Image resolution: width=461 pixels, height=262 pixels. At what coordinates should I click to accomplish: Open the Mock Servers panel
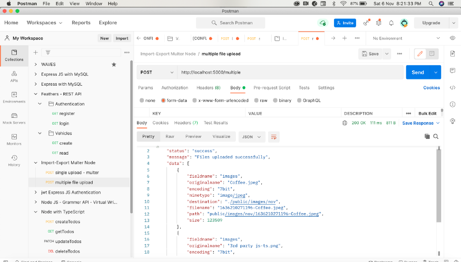click(14, 118)
